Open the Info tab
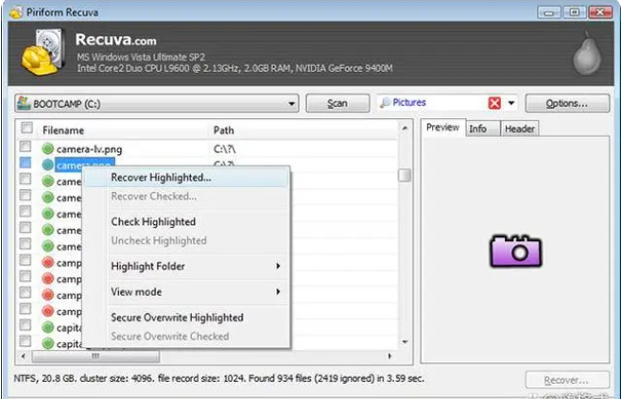The width and height of the screenshot is (622, 399). (x=482, y=129)
